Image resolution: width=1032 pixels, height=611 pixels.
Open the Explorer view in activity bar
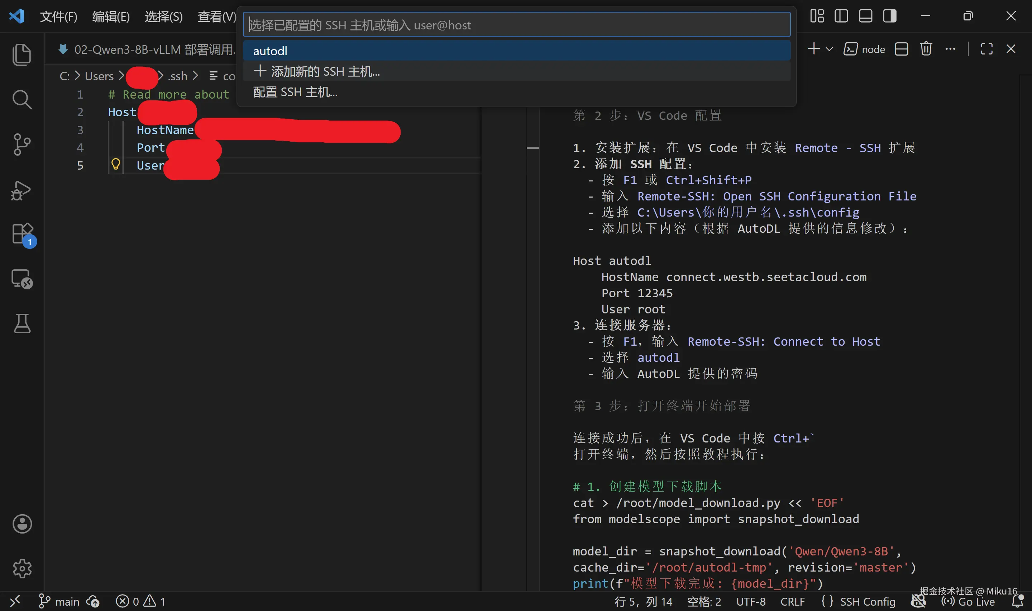tap(22, 55)
